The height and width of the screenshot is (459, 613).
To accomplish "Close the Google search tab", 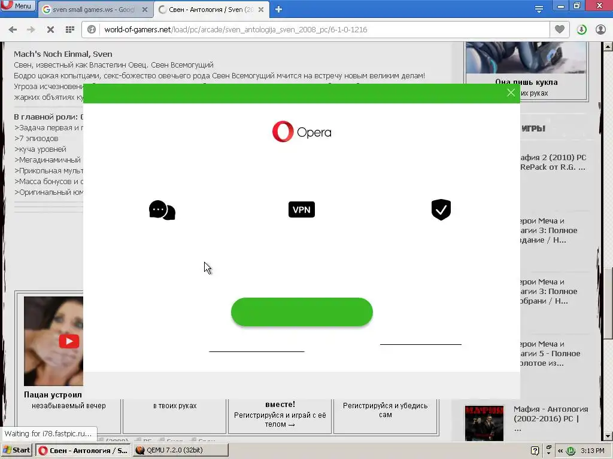I will pos(145,10).
